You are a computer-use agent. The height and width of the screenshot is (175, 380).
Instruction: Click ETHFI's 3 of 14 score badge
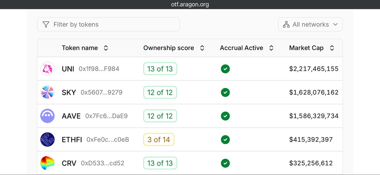click(159, 140)
